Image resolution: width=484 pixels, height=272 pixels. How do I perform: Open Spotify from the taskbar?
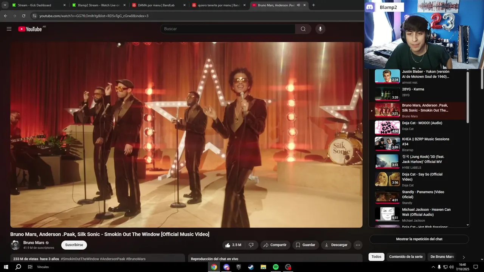pyautogui.click(x=276, y=267)
